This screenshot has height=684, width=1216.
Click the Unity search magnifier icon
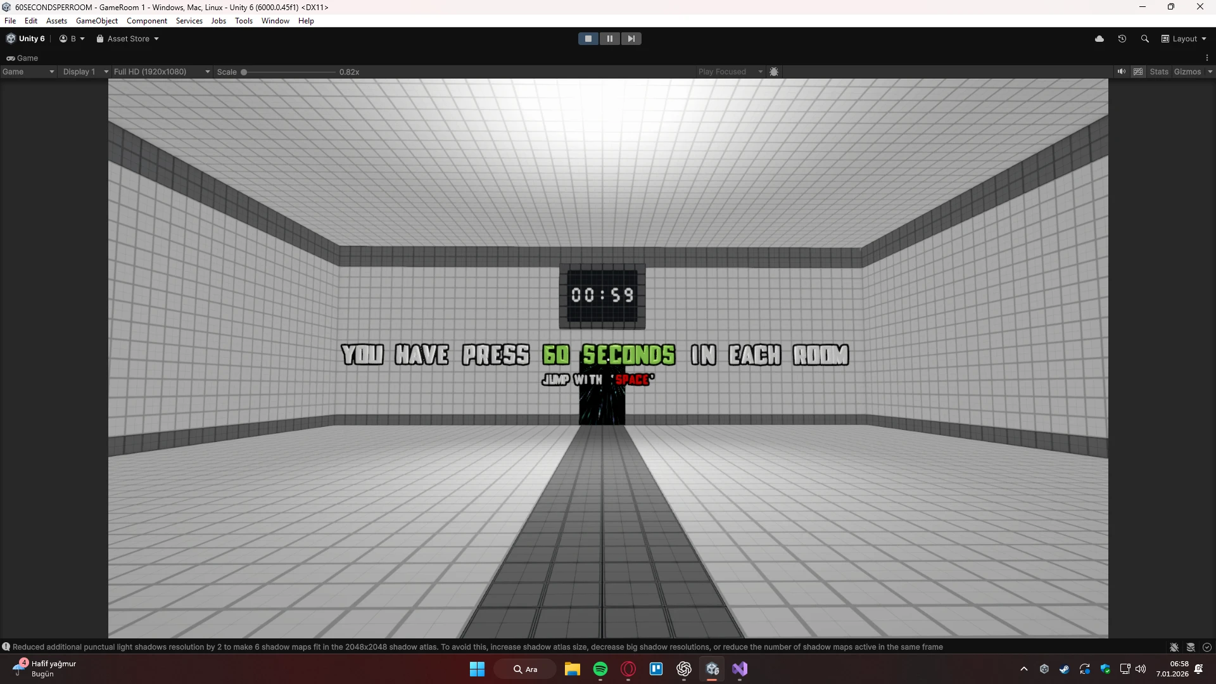pos(1144,39)
